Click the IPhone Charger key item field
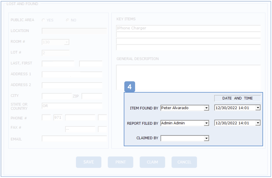 click(x=188, y=28)
